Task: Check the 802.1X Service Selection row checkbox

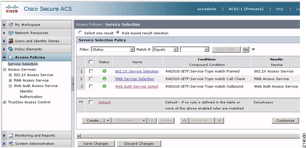Action: click(x=91, y=72)
